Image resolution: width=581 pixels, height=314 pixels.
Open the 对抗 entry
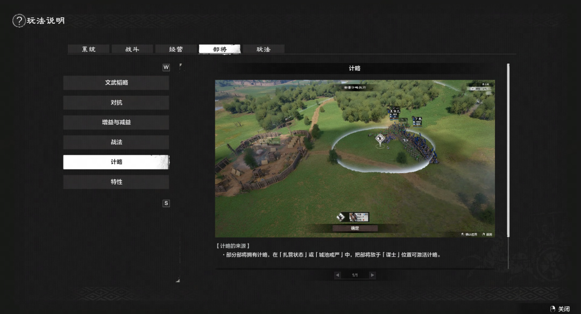tap(116, 103)
